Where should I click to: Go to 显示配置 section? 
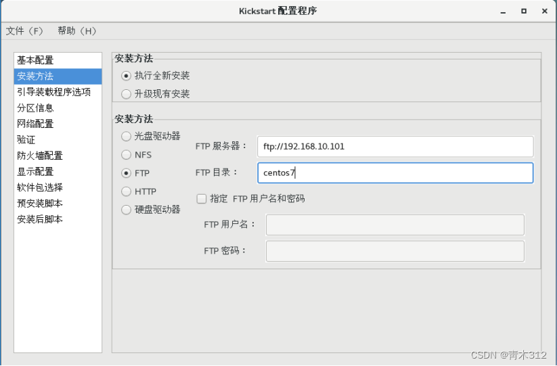pos(58,172)
